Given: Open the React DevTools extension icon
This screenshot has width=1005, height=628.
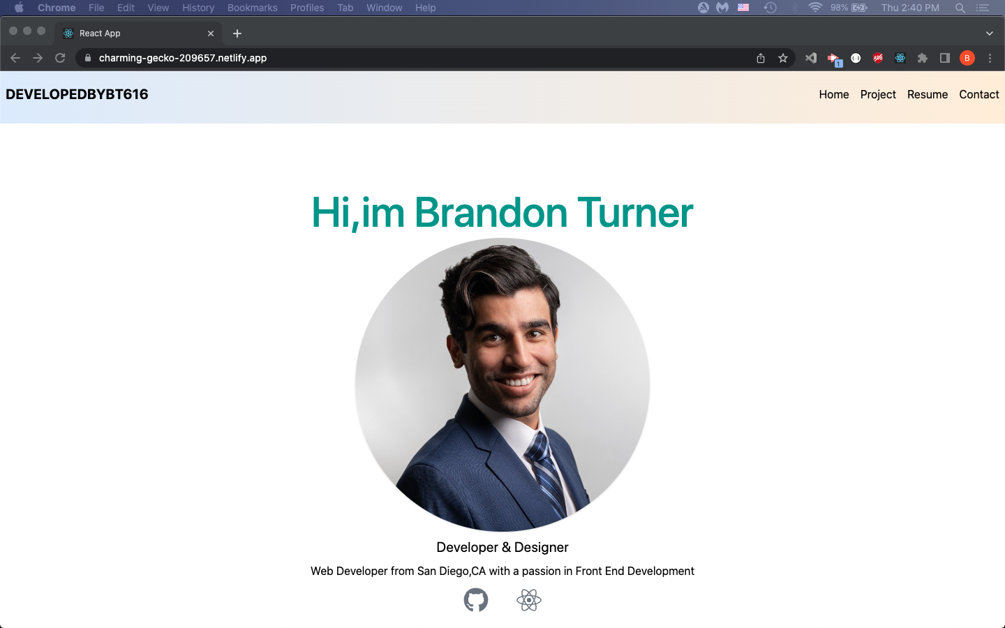Looking at the screenshot, I should pos(900,58).
